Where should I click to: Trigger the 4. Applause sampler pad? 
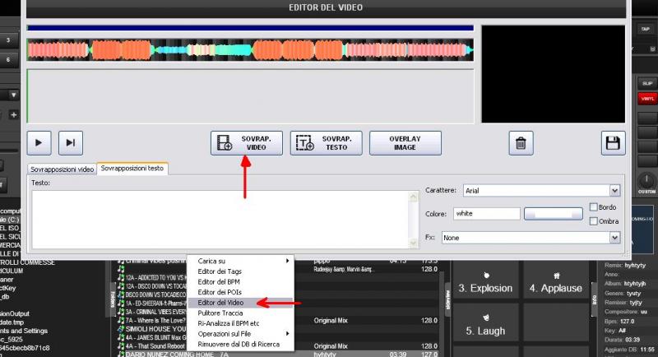click(556, 280)
